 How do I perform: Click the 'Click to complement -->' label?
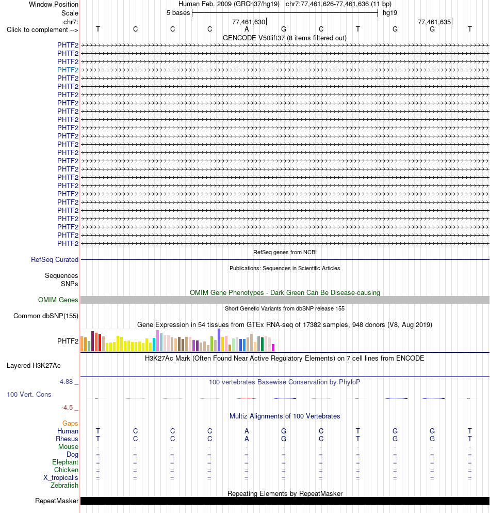[42, 30]
